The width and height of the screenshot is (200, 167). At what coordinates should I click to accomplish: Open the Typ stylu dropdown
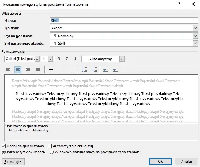tap(195, 28)
